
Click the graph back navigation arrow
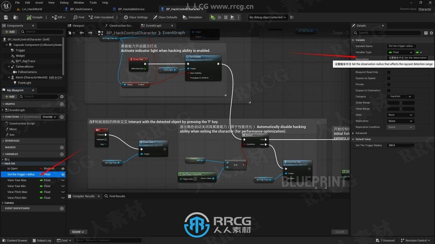pos(82,33)
